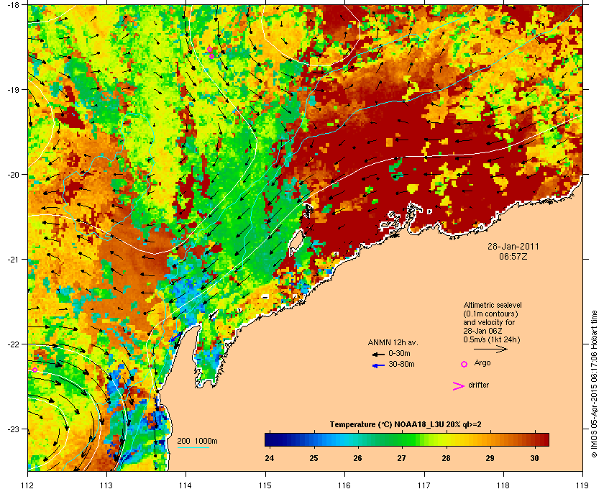Click the peninsula tip near 114.1, -21.8
Viewport: 604px width, 489px height.
coord(200,326)
